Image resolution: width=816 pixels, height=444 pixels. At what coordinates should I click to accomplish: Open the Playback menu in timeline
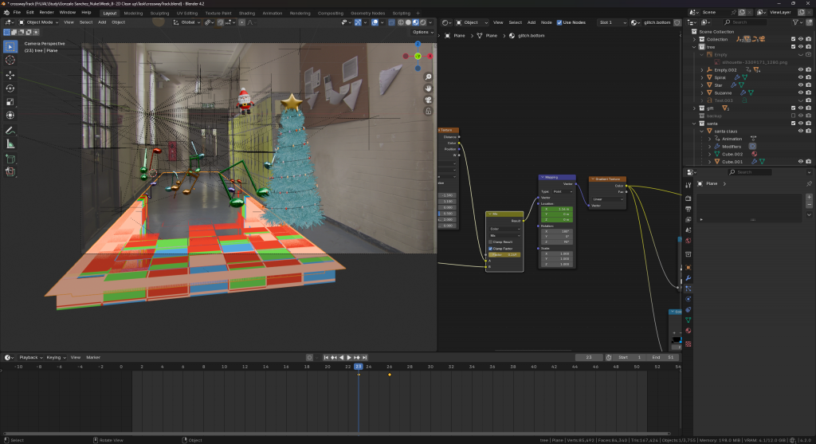point(31,358)
